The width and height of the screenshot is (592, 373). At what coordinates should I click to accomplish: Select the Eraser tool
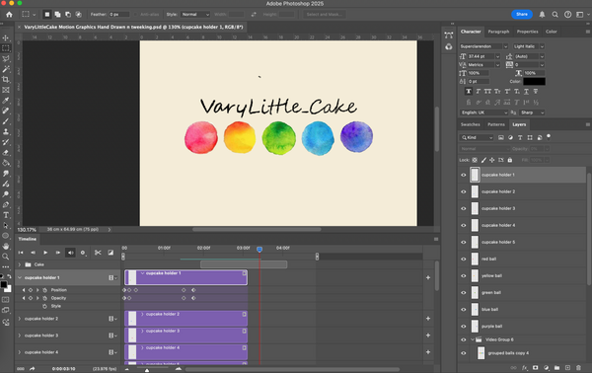(6, 153)
